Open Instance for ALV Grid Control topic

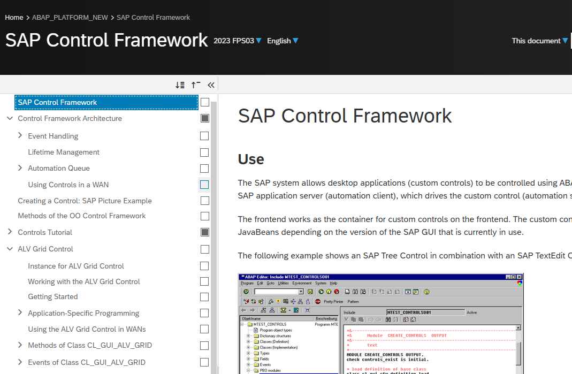(x=76, y=266)
